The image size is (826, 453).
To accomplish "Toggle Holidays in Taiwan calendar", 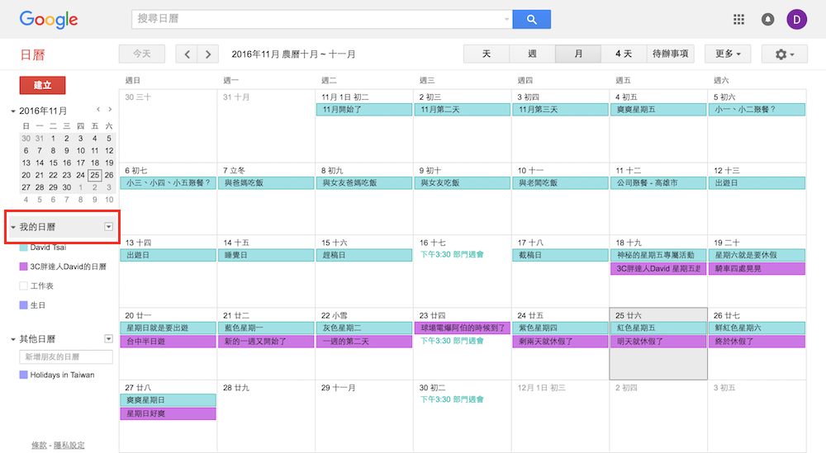I will [23, 375].
